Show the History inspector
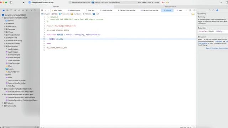The image size is (228, 128). pos(213,10)
